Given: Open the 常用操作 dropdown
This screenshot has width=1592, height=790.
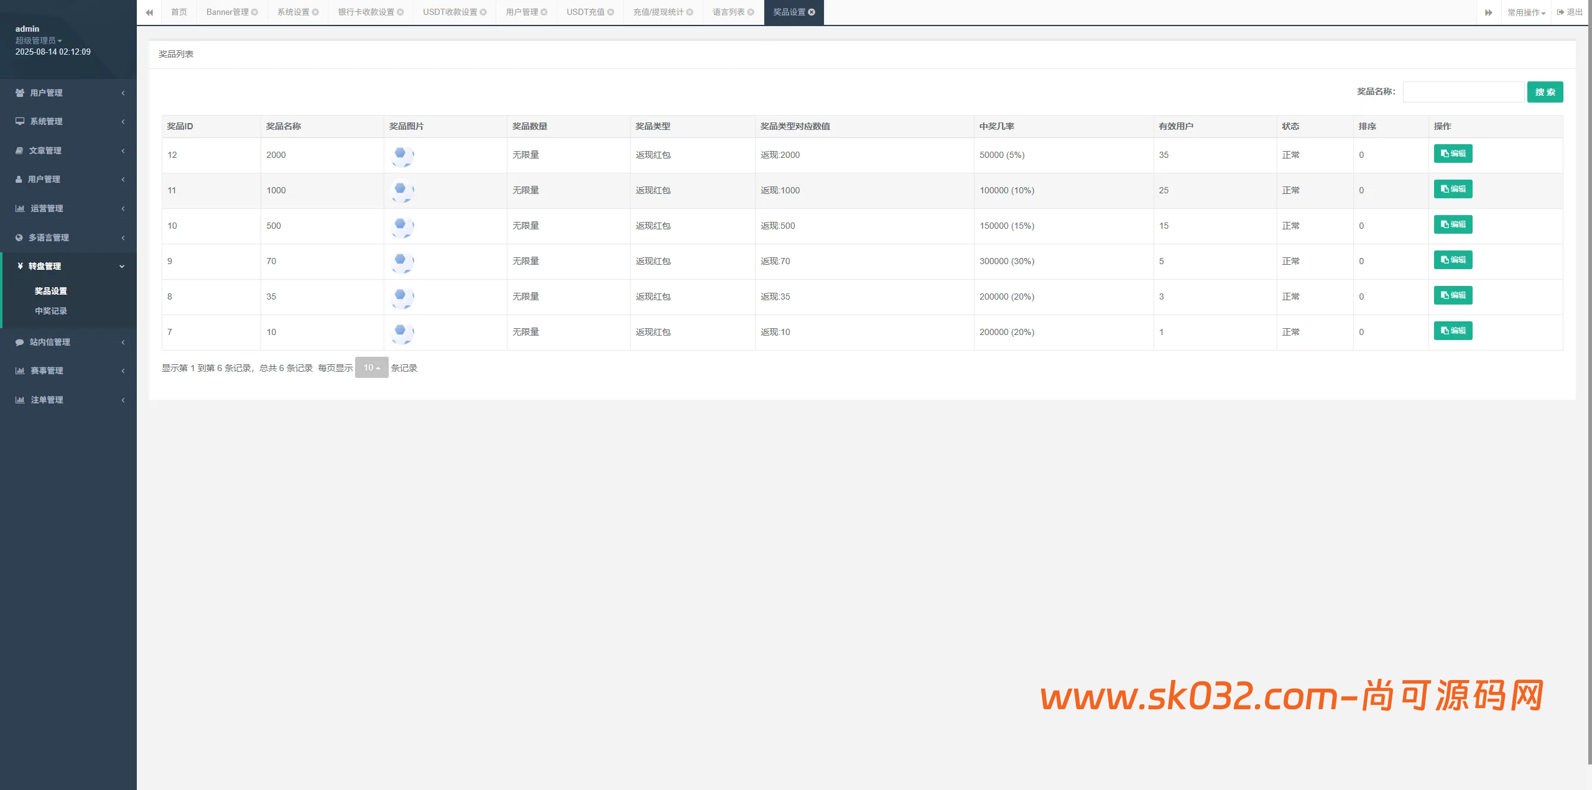Looking at the screenshot, I should (1526, 12).
